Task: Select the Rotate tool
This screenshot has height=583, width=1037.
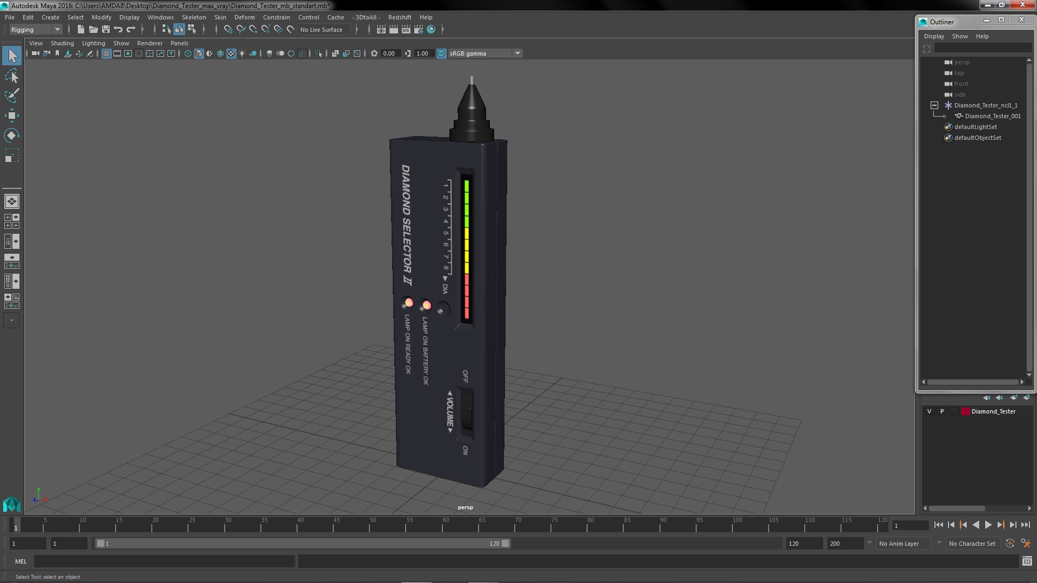Action: [x=11, y=135]
